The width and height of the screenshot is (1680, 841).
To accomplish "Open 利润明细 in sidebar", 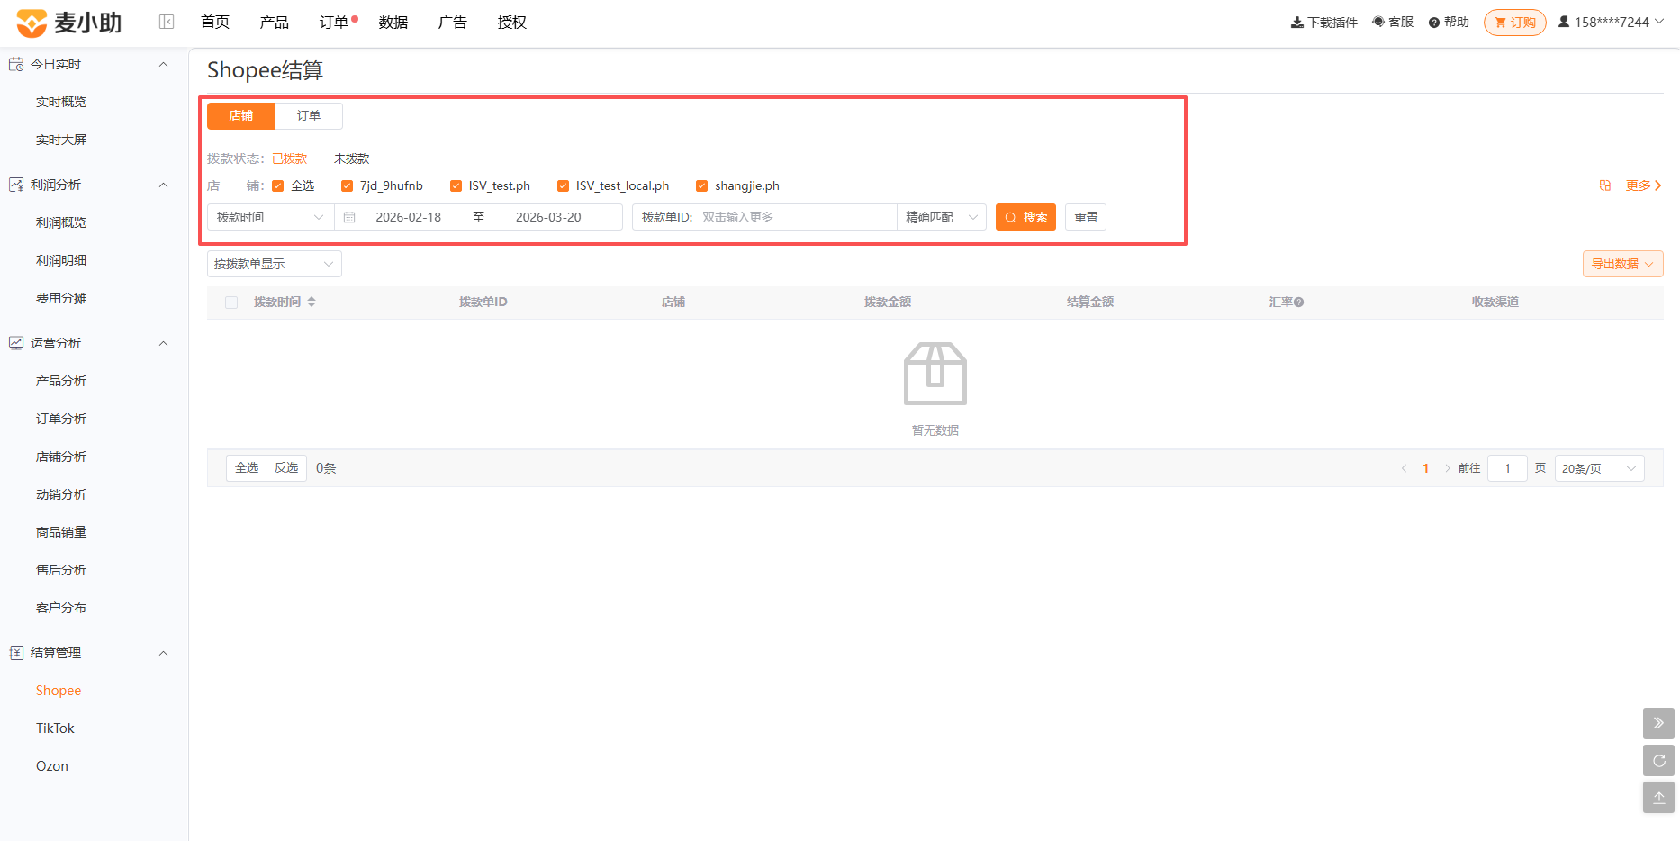I will [61, 260].
